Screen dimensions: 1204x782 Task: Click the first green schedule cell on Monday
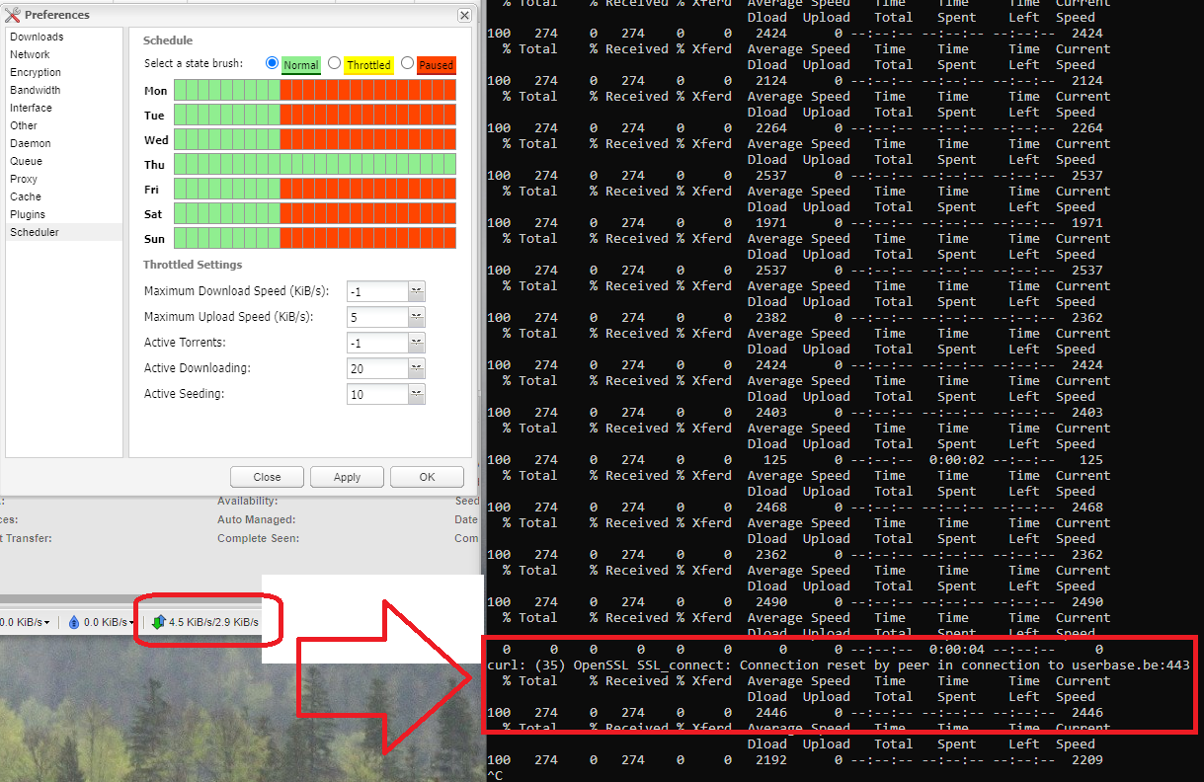coord(181,91)
